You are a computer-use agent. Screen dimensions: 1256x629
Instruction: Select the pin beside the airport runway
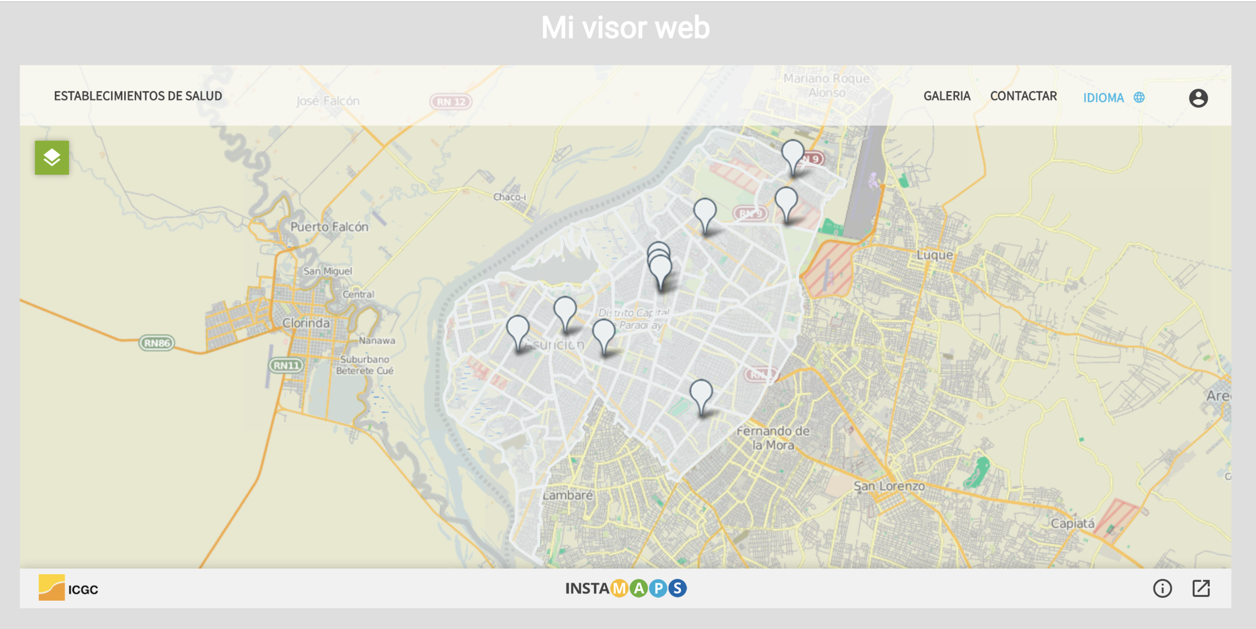(x=786, y=200)
